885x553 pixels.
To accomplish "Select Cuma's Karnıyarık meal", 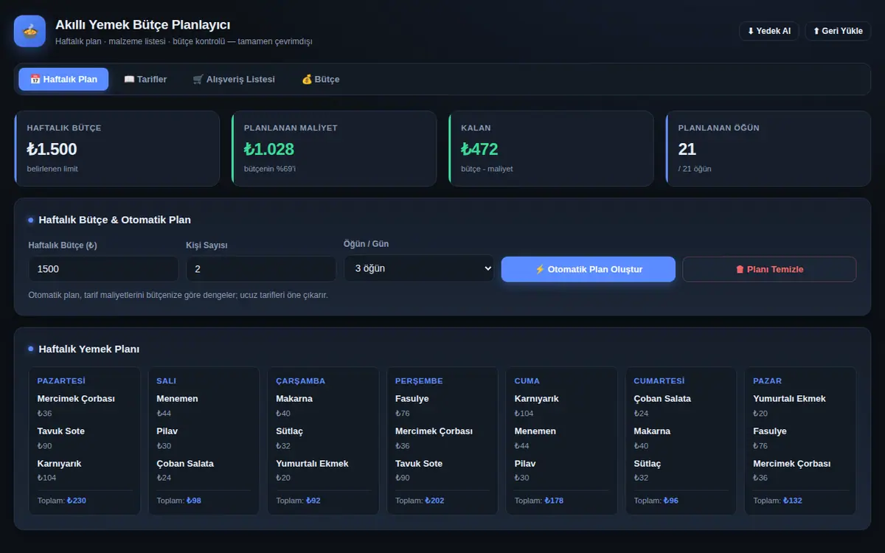I will pyautogui.click(x=537, y=399).
